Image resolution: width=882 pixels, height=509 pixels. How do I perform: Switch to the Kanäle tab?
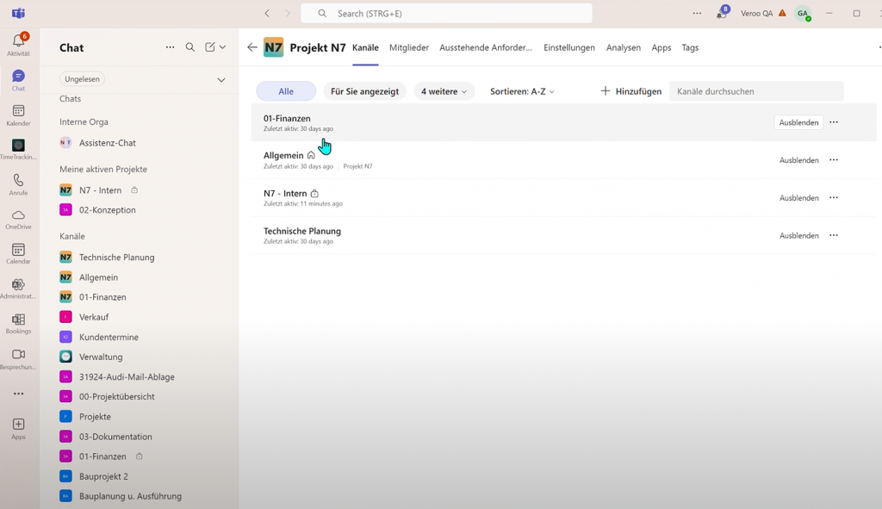pyautogui.click(x=365, y=48)
